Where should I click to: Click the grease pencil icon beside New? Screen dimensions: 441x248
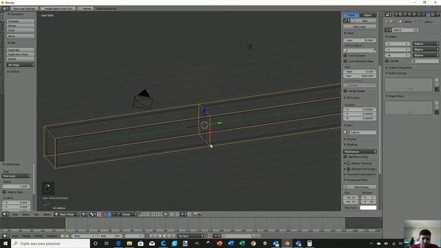click(x=347, y=21)
